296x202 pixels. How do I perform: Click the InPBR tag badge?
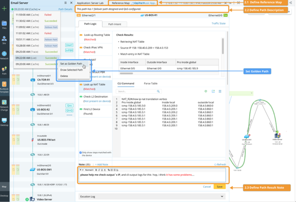click(69, 50)
